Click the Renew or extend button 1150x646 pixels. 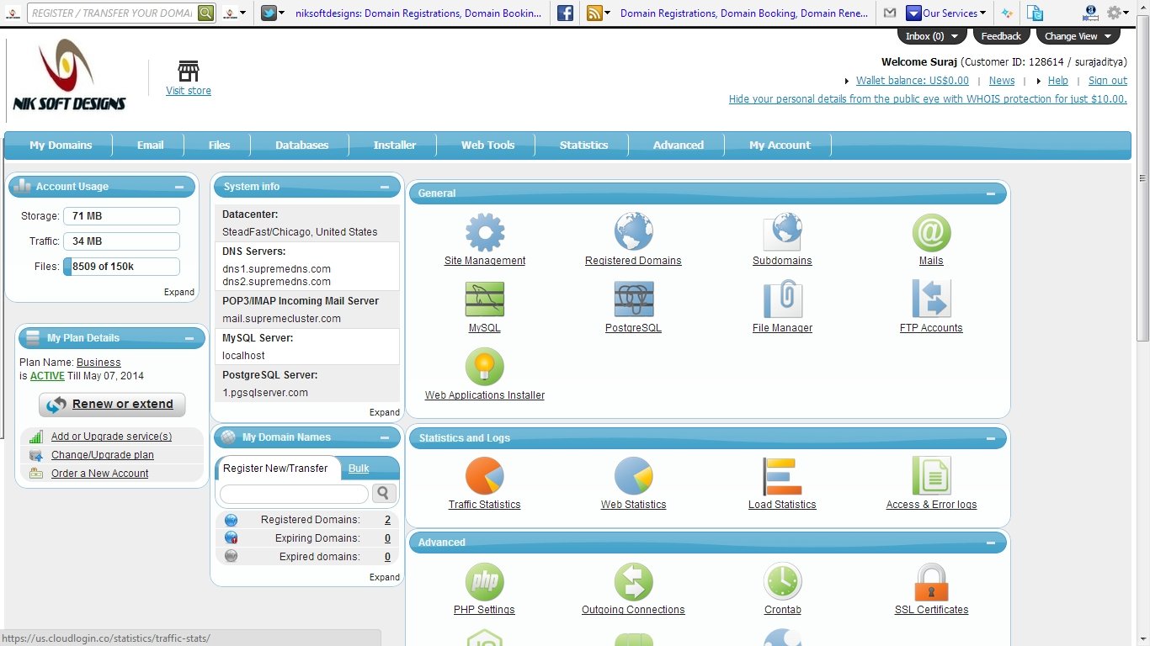click(112, 405)
